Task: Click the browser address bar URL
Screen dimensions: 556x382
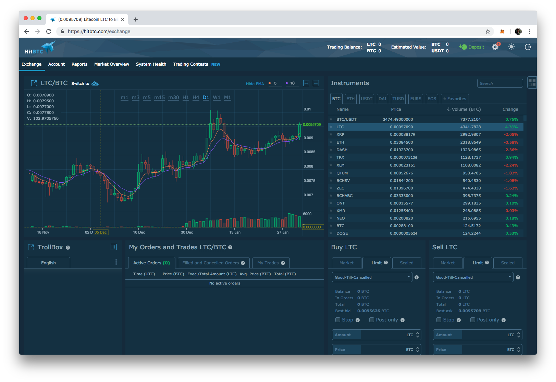Action: tap(99, 31)
